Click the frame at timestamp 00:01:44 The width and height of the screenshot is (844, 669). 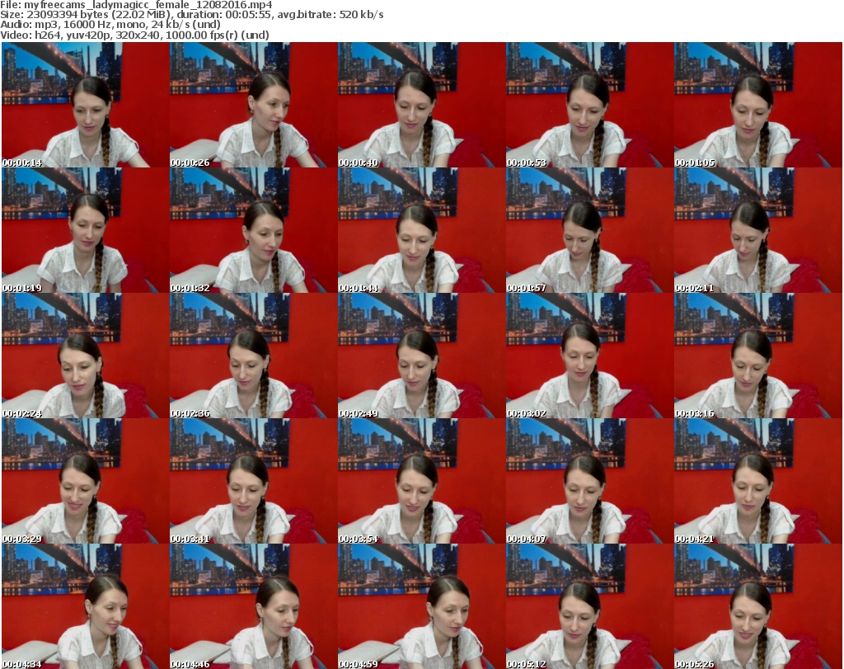point(421,230)
